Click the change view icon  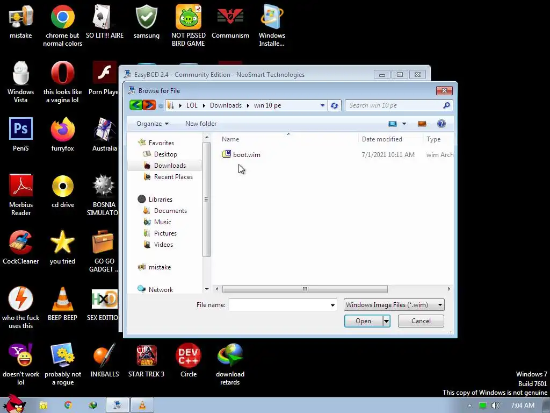tap(393, 124)
